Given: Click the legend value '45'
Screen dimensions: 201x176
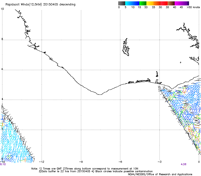Looking at the screenshot, I should pyautogui.click(x=181, y=7).
